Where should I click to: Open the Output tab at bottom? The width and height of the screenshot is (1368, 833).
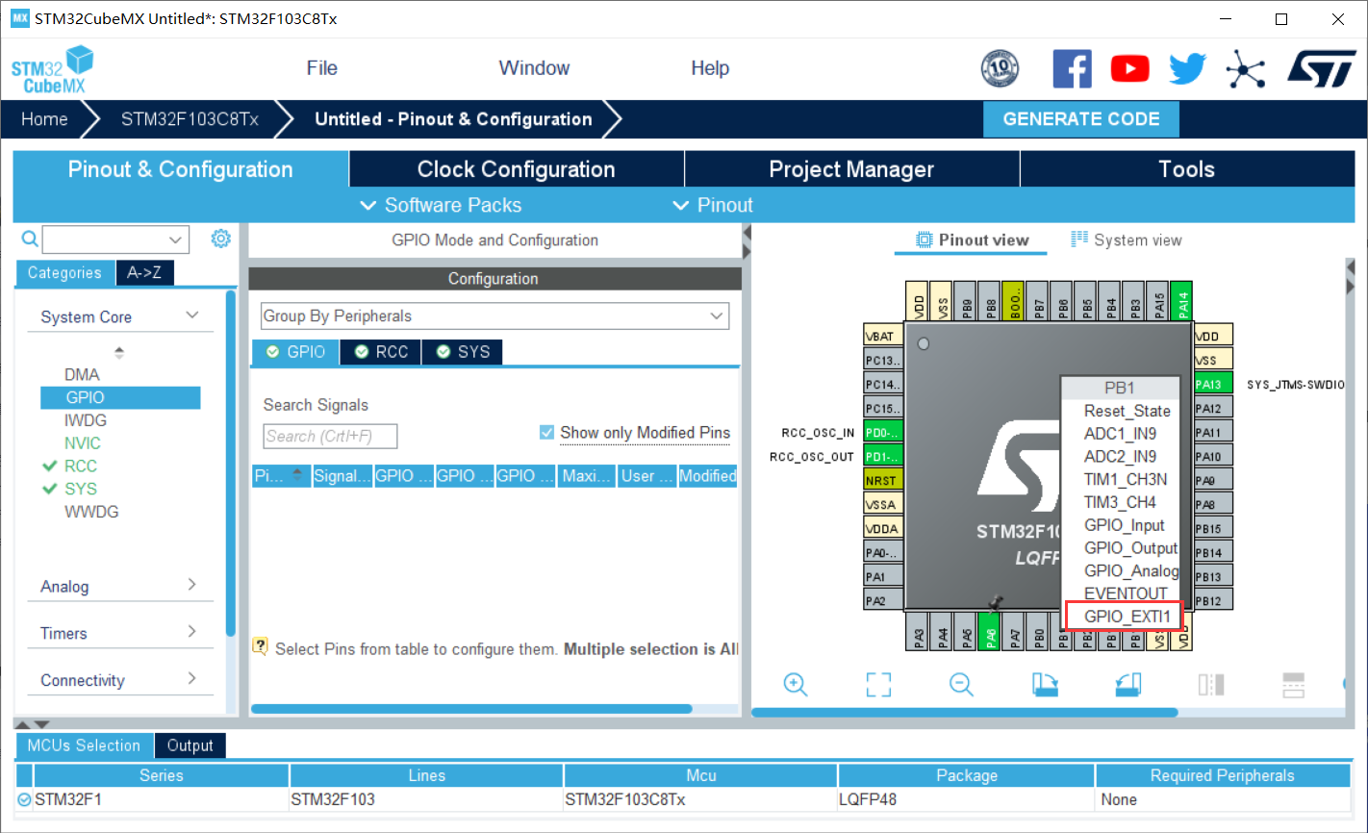click(190, 745)
